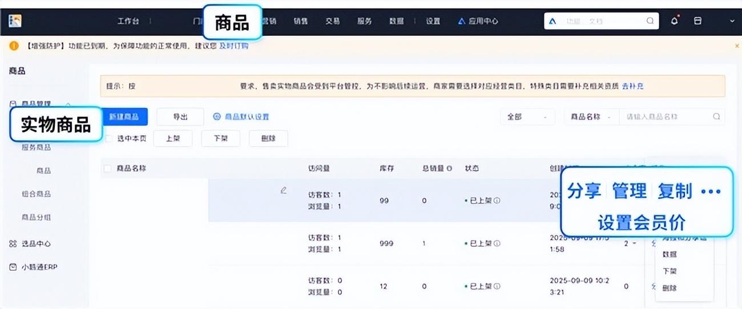Click the app logo in top-left corner
This screenshot has width=742, height=309.
pos(15,21)
